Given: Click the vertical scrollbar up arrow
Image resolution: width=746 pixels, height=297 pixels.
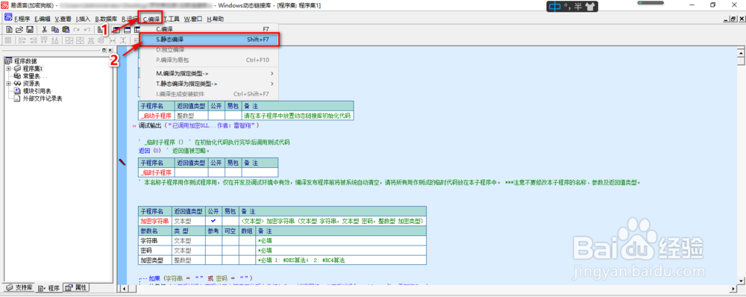Looking at the screenshot, I should click(740, 52).
